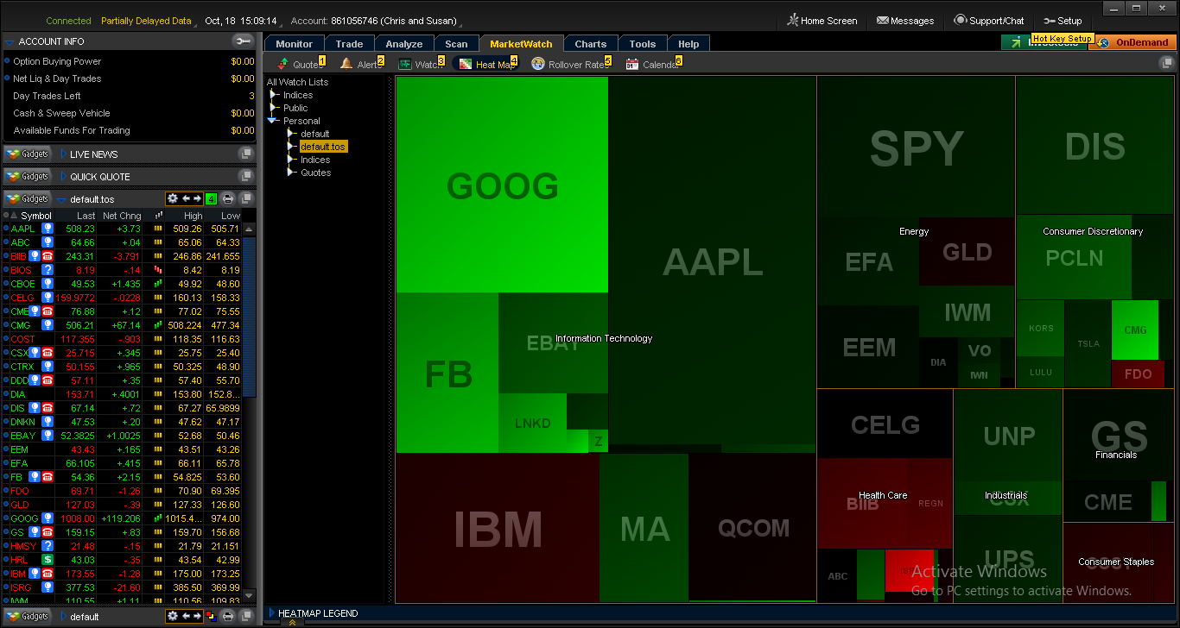The height and width of the screenshot is (628, 1180).
Task: Click the dollar sign icon next to HRL
Action: coord(48,560)
